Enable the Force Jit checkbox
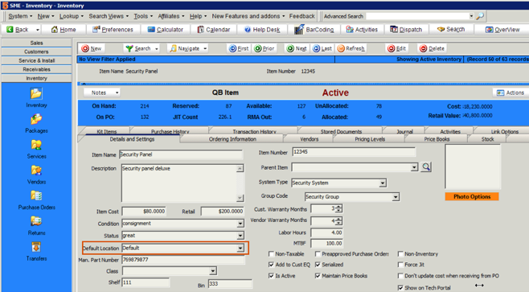 (x=400, y=265)
